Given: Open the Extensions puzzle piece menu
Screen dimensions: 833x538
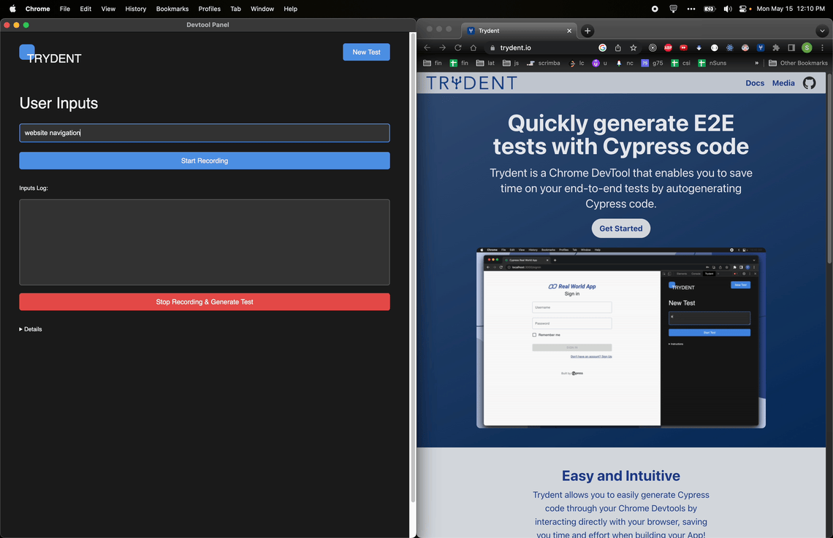Looking at the screenshot, I should (775, 47).
